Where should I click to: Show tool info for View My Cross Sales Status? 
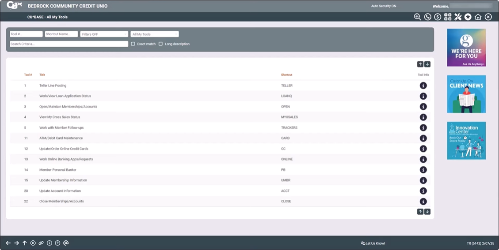point(423,117)
